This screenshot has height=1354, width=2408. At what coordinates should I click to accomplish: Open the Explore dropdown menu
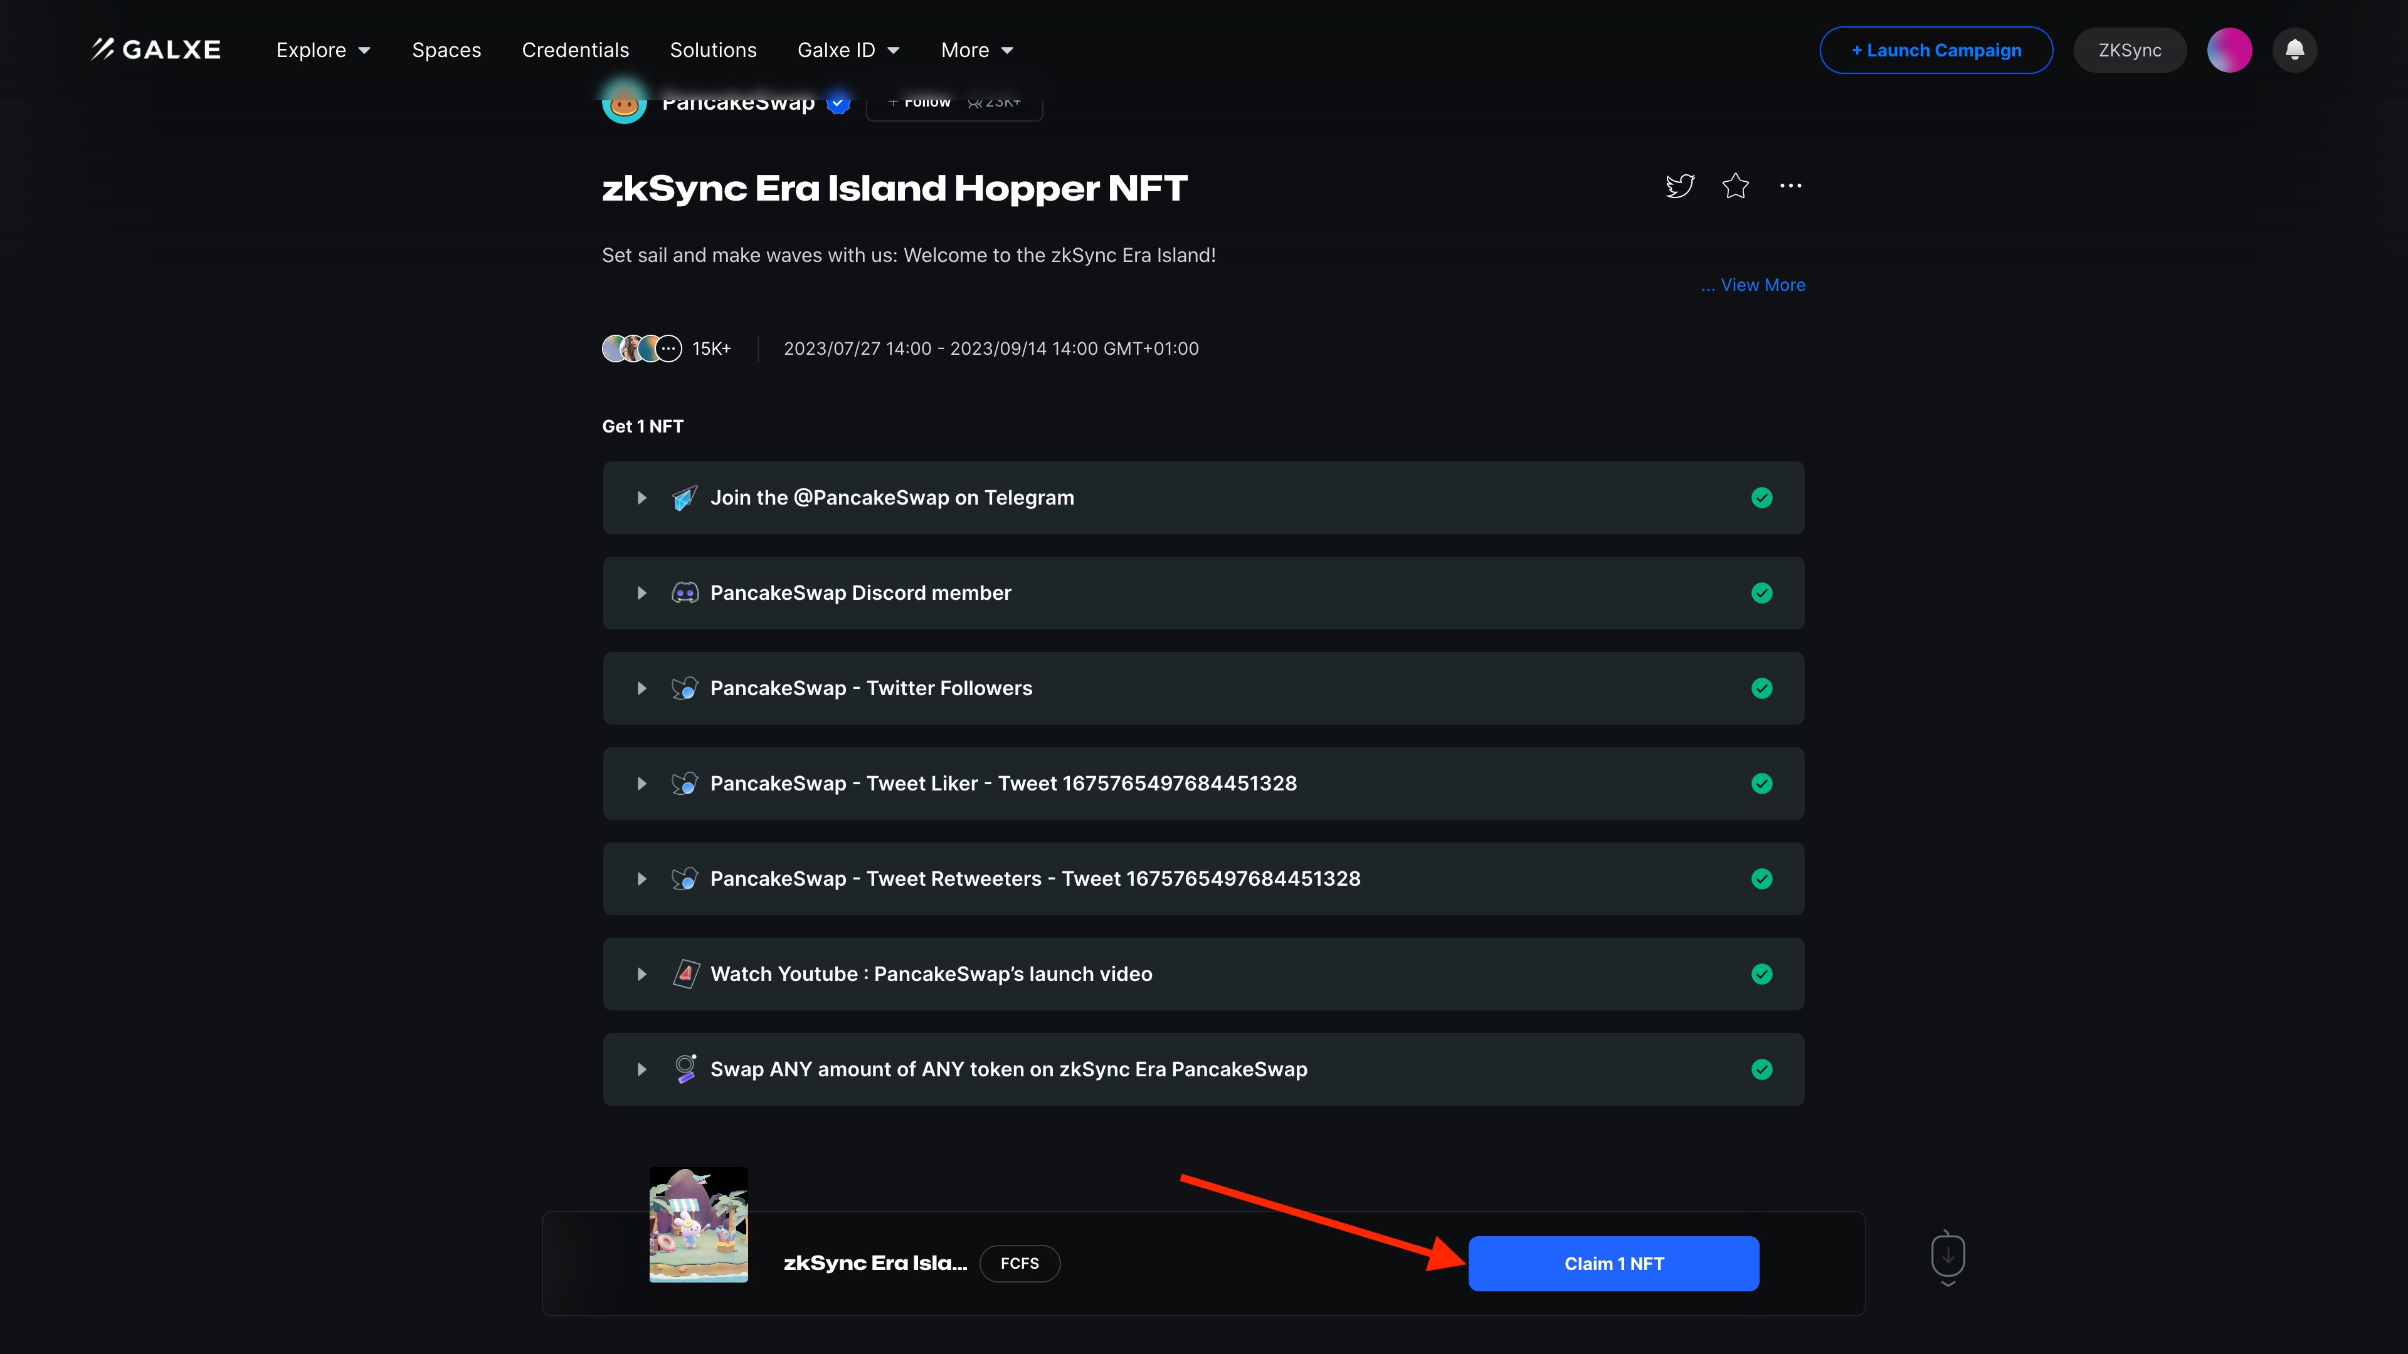pyautogui.click(x=322, y=50)
